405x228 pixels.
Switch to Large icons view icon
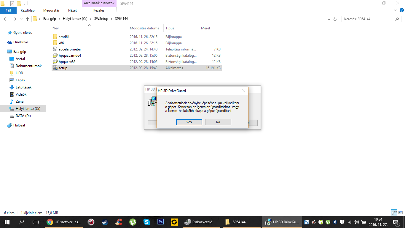tap(400, 213)
